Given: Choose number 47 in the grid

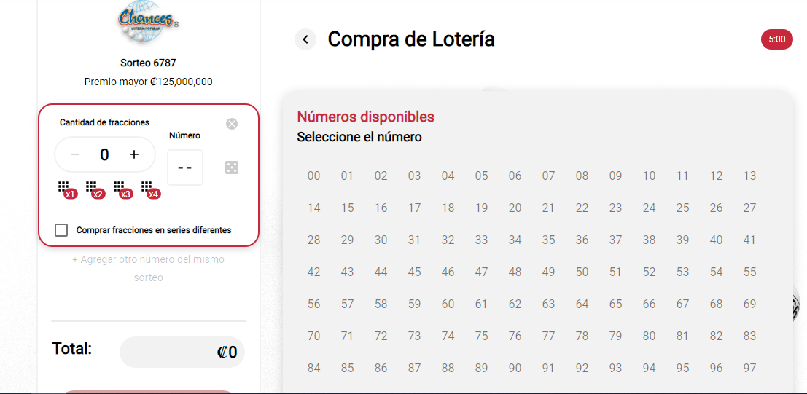Looking at the screenshot, I should point(481,272).
